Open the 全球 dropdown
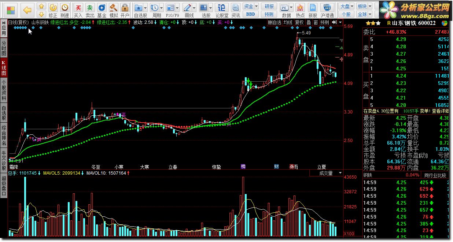453x242 pixels. click(364, 14)
